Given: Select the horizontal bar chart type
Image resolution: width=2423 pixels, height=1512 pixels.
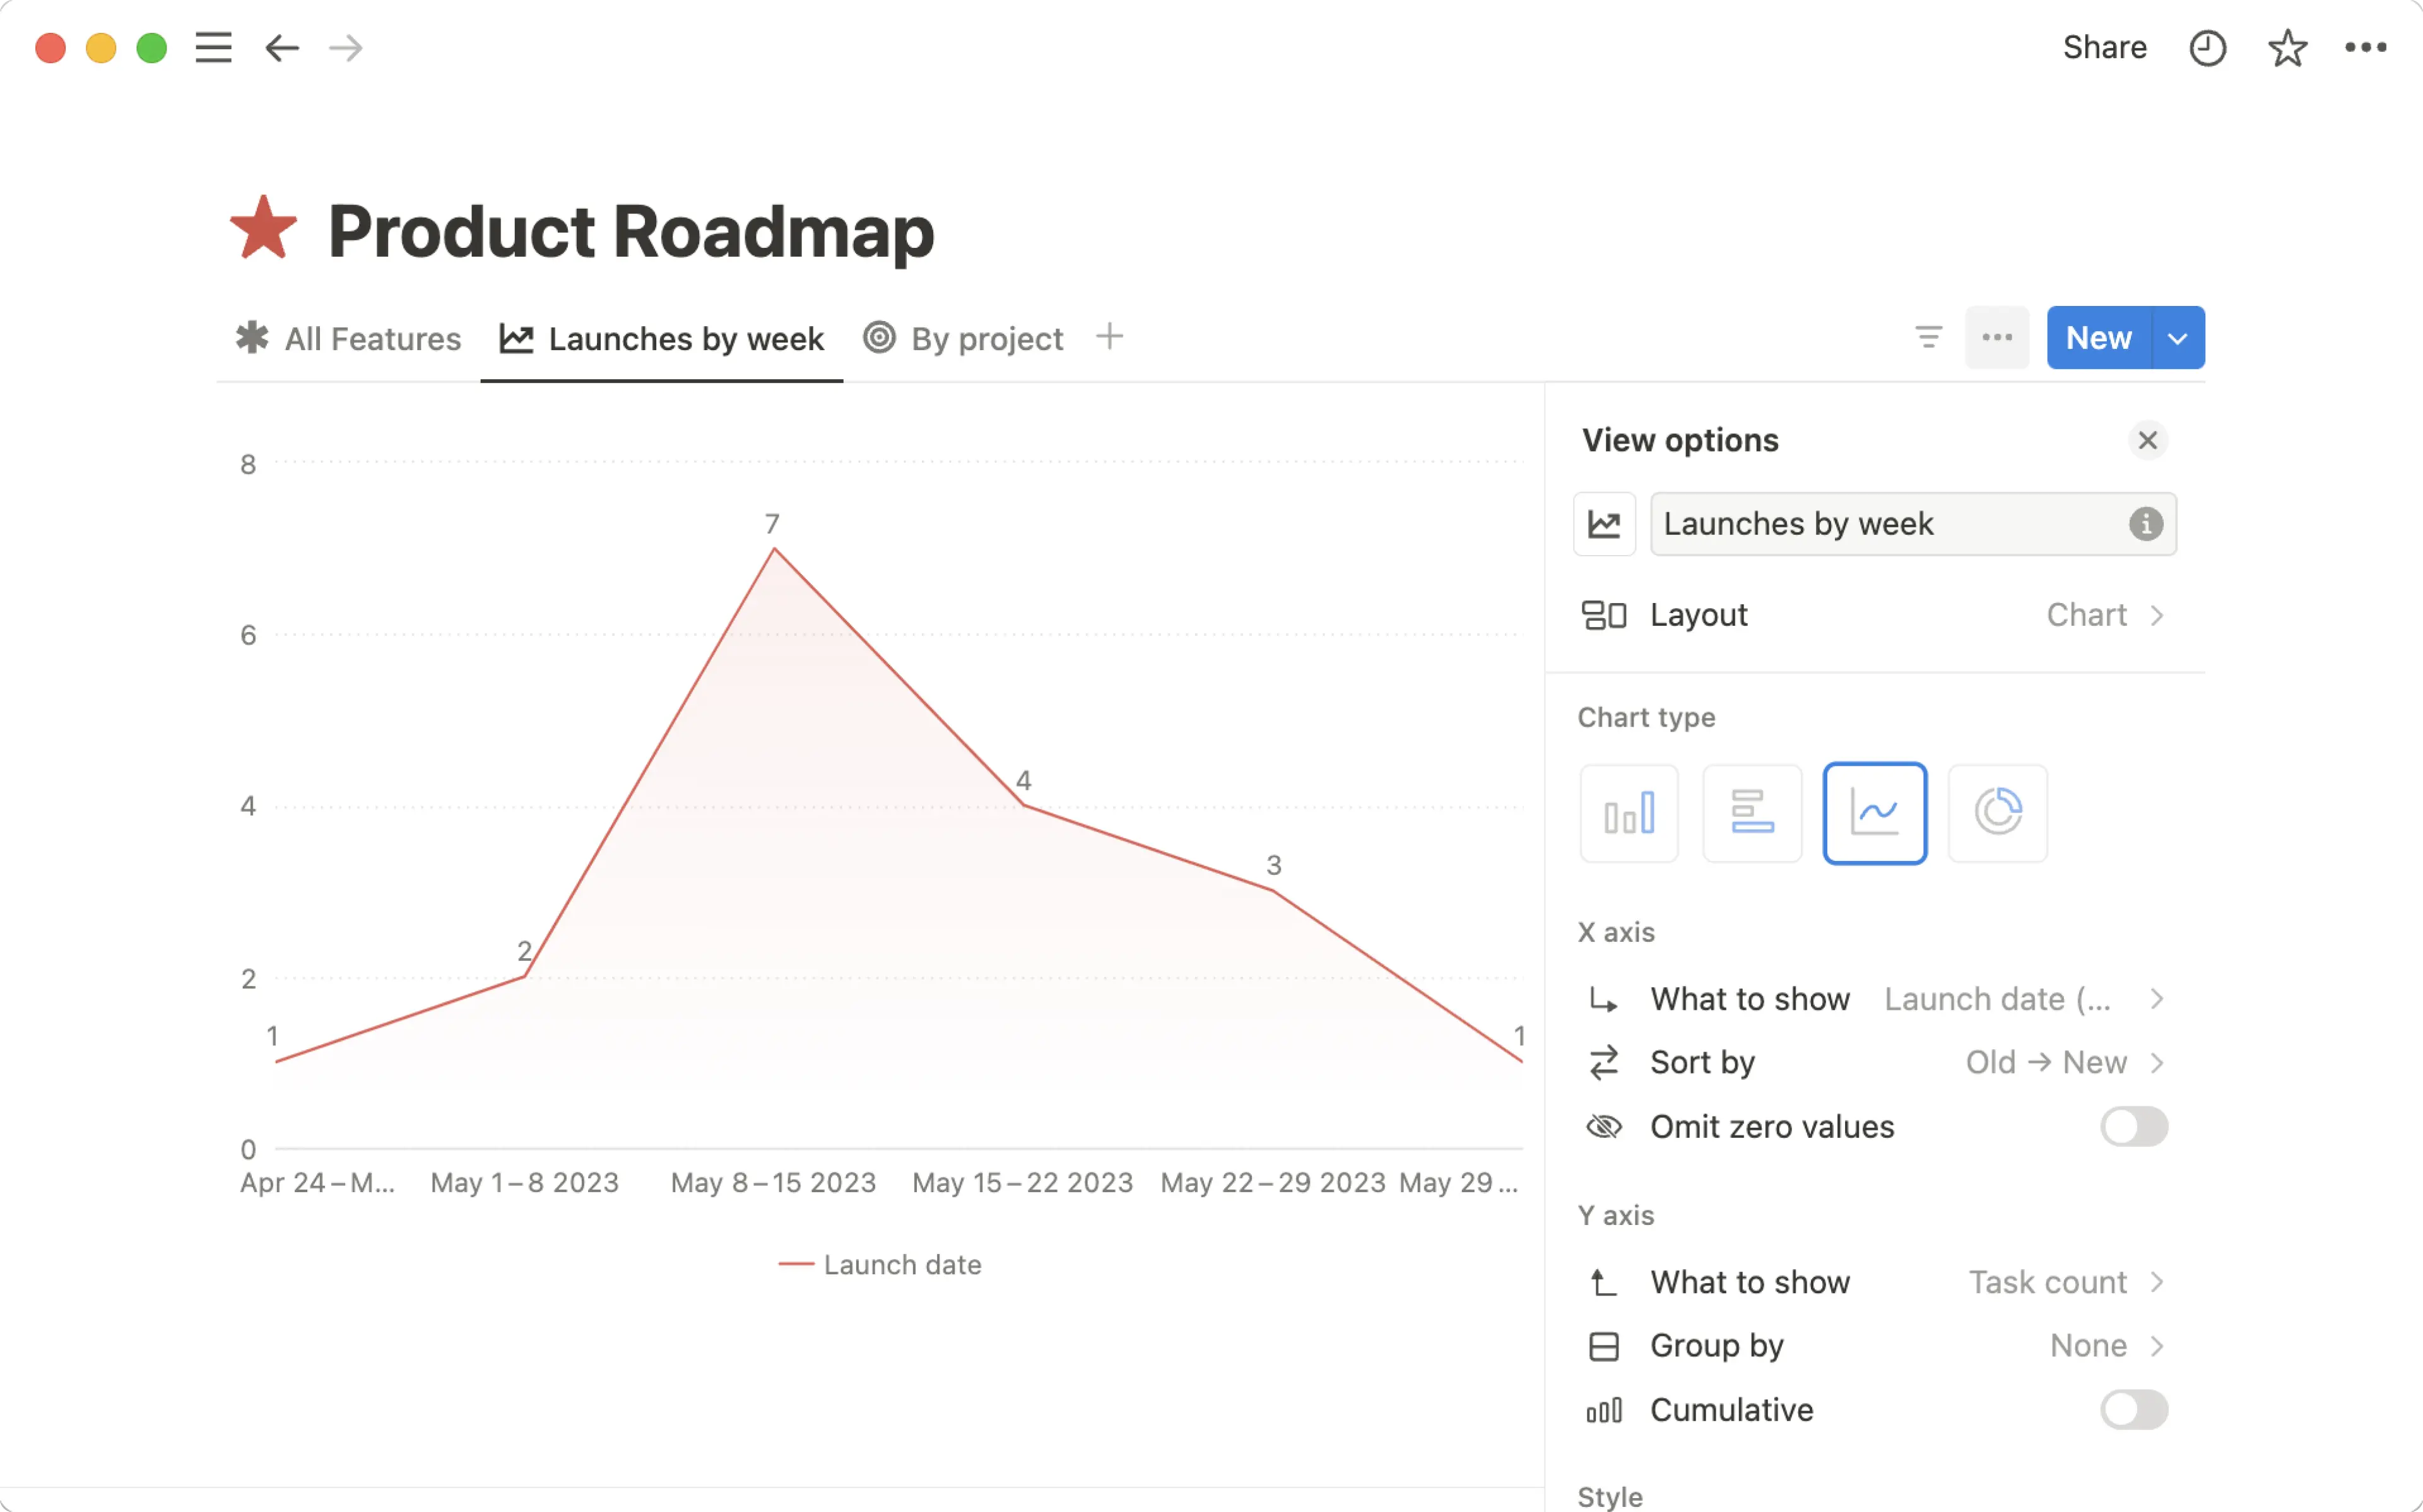Looking at the screenshot, I should (x=1751, y=813).
